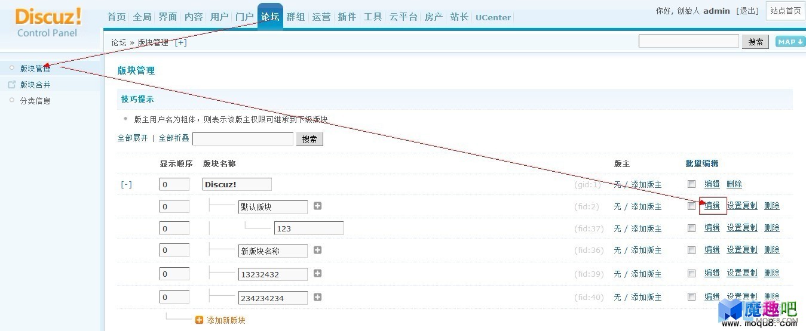Open the 房产 top menu
The image size is (806, 331).
click(x=434, y=17)
